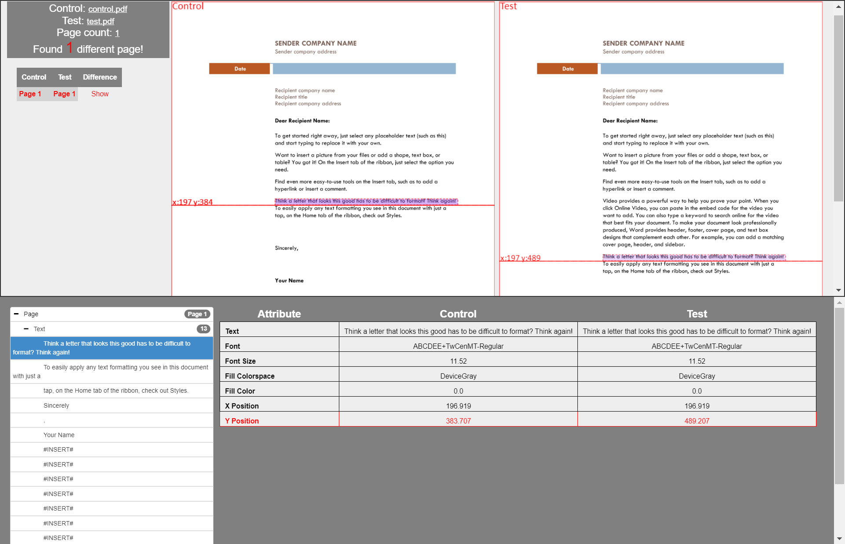This screenshot has width=845, height=544.
Task: Open the test.pdf link
Action: coord(100,21)
